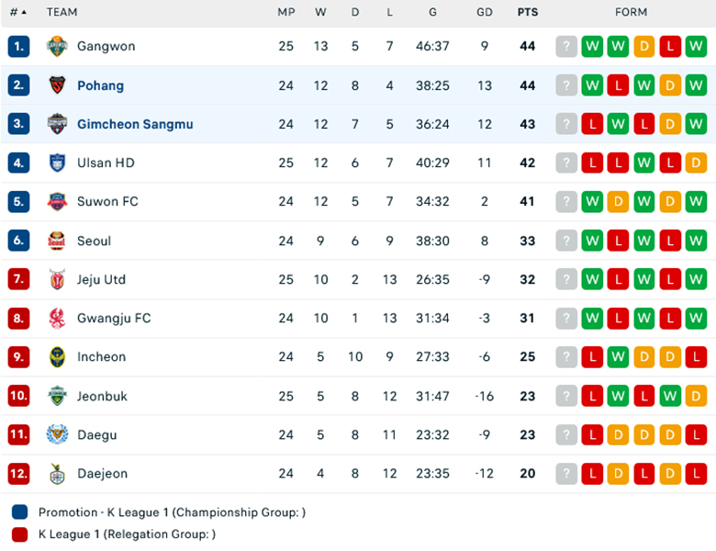This screenshot has height=551, width=716.
Task: Click the blue Promotion legend color square
Action: (20, 512)
